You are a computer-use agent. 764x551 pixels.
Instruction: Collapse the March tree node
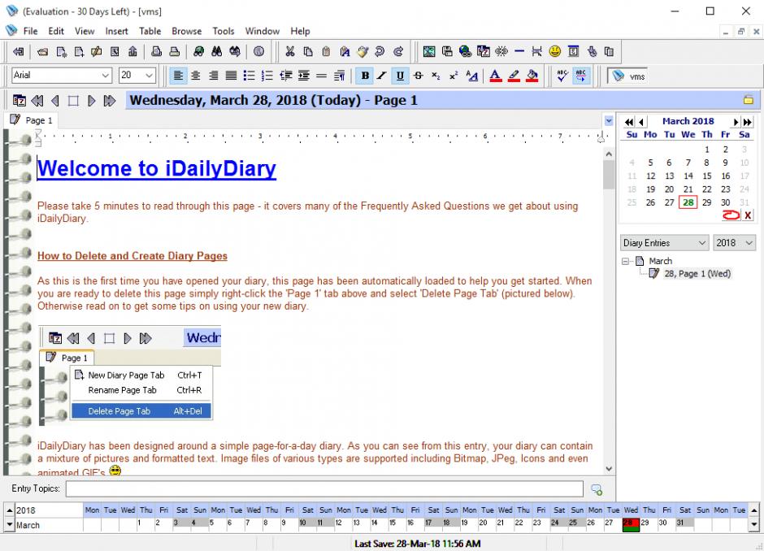coord(626,261)
